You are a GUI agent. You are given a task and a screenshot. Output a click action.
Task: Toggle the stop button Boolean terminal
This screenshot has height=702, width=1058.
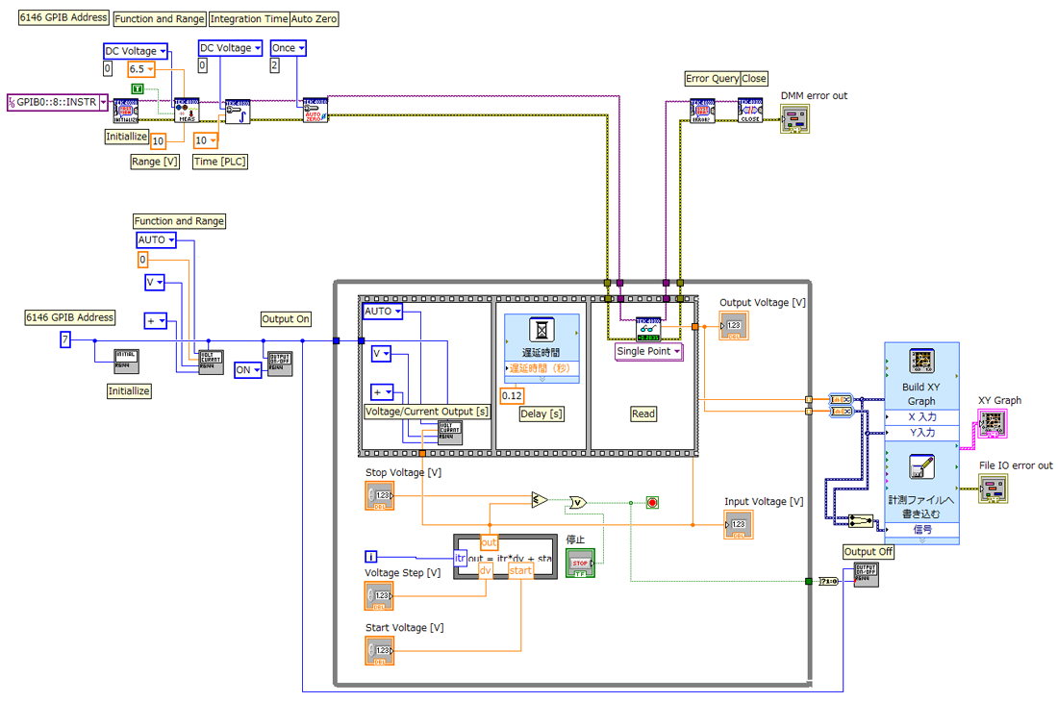(x=580, y=564)
